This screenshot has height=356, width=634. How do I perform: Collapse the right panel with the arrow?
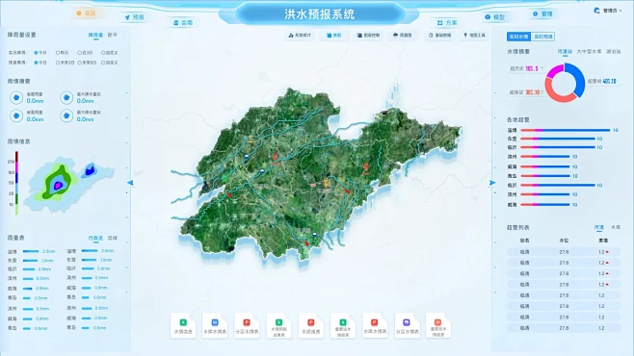(x=492, y=183)
